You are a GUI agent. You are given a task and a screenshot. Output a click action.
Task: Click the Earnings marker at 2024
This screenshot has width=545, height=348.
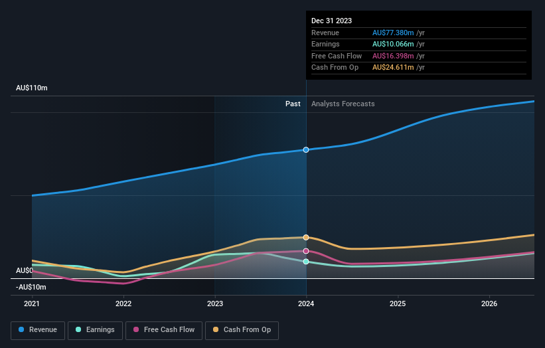click(306, 262)
